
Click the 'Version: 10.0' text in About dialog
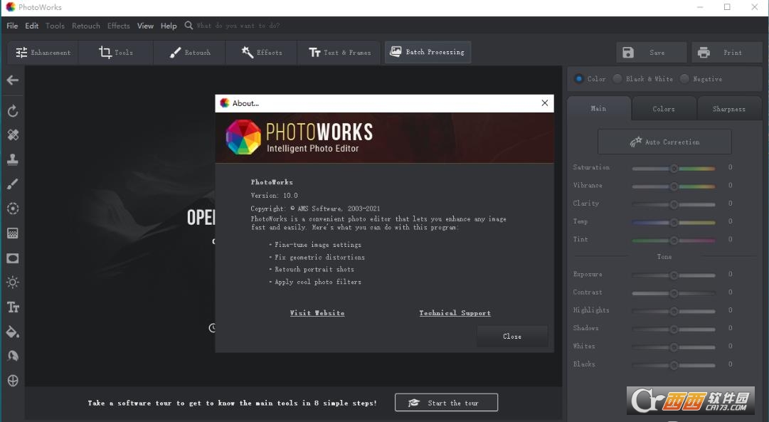click(274, 195)
